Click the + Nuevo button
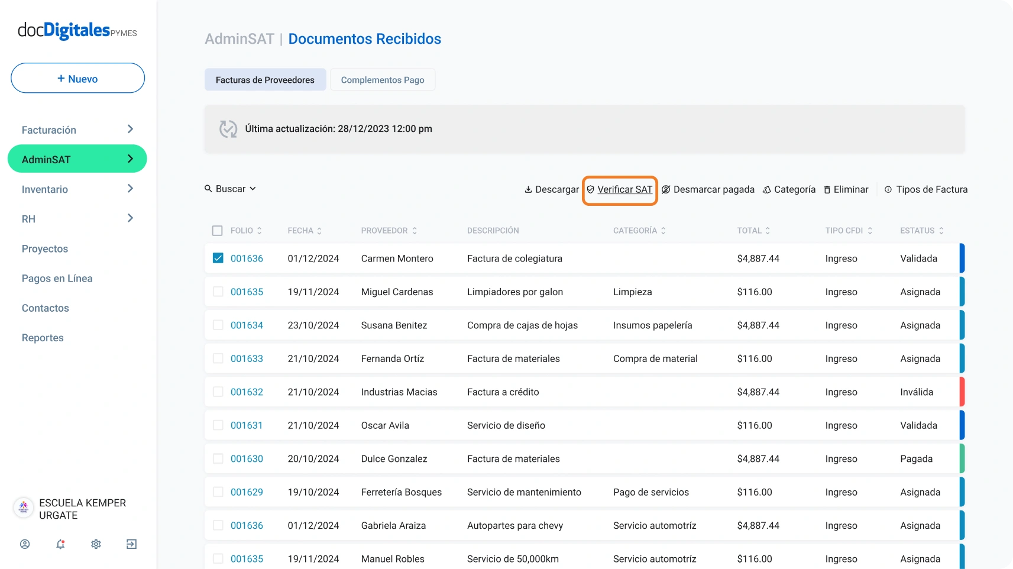 (77, 78)
